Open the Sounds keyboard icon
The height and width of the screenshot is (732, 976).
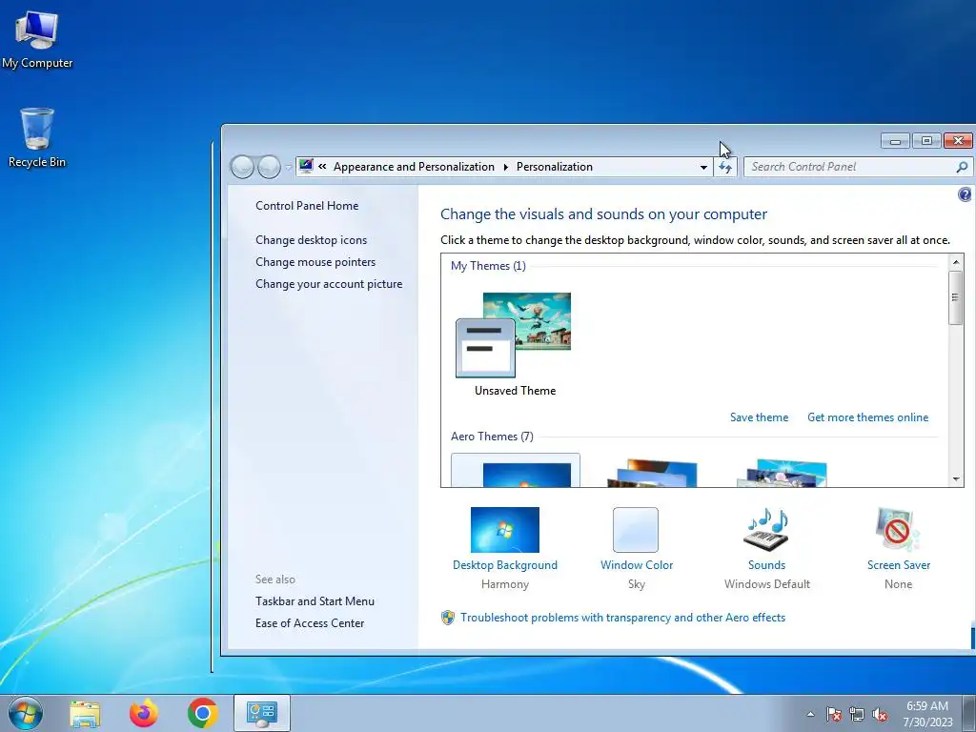click(x=766, y=530)
